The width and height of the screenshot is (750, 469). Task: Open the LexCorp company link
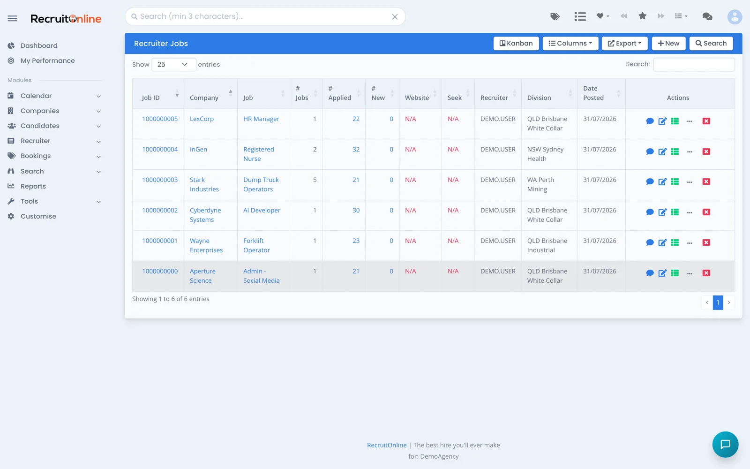click(202, 119)
